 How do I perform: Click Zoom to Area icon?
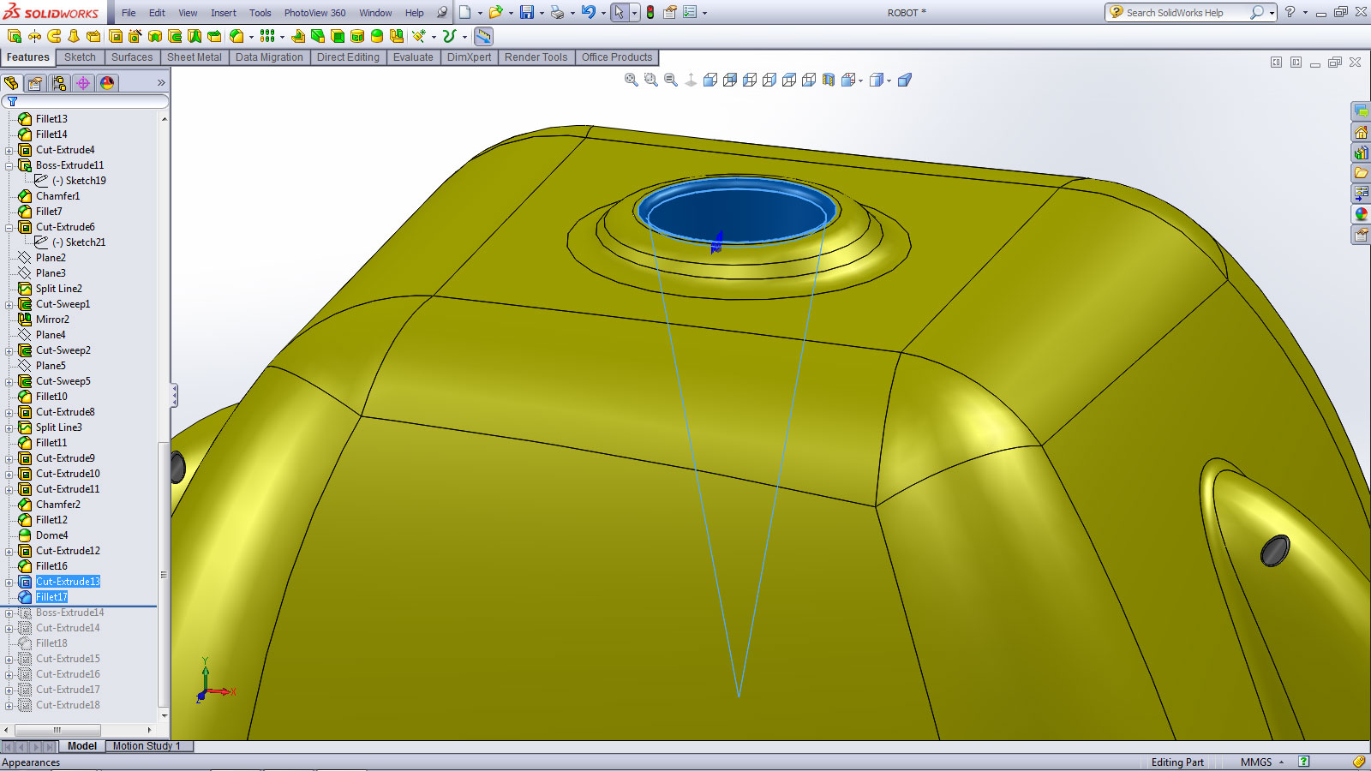(x=651, y=80)
